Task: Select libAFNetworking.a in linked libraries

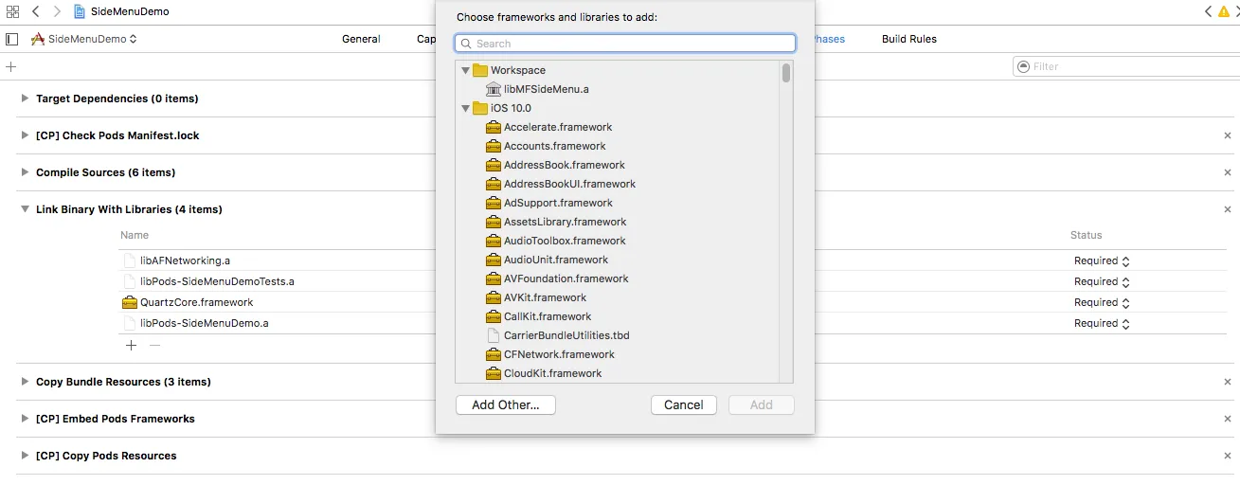Action: 185,260
